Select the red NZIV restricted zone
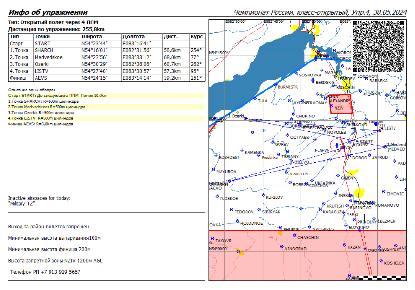Image resolution: width=415 pixels, height=290 pixels. tap(341, 104)
